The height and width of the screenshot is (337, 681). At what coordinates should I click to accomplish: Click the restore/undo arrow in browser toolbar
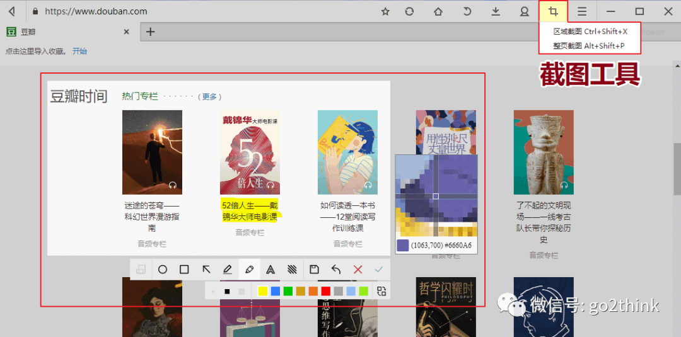pyautogui.click(x=467, y=12)
